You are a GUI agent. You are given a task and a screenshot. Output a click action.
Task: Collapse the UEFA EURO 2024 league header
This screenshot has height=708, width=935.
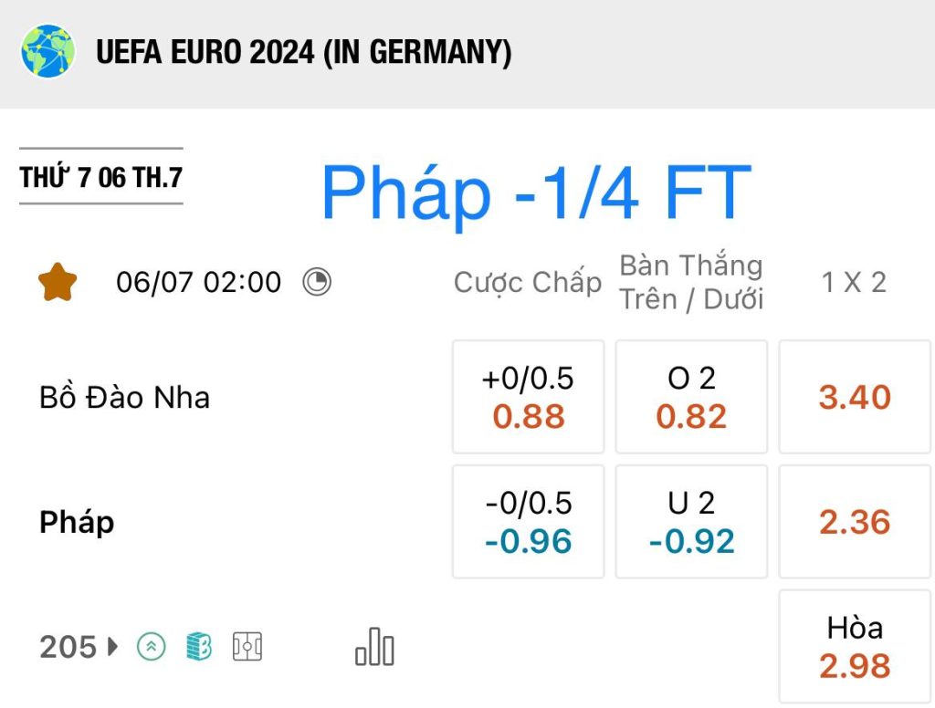pyautogui.click(x=467, y=54)
